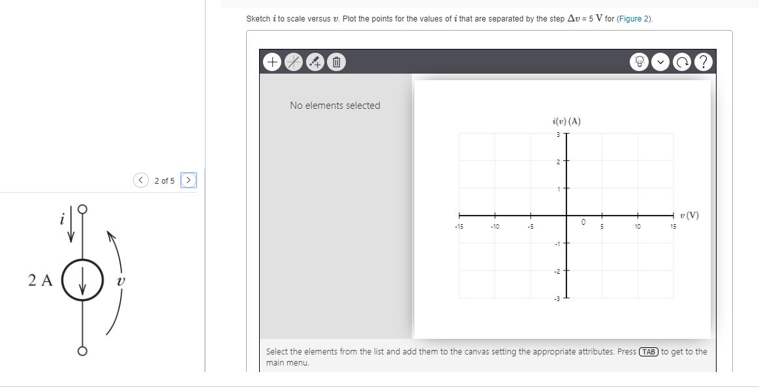Click the No elements selected panel

[335, 105]
